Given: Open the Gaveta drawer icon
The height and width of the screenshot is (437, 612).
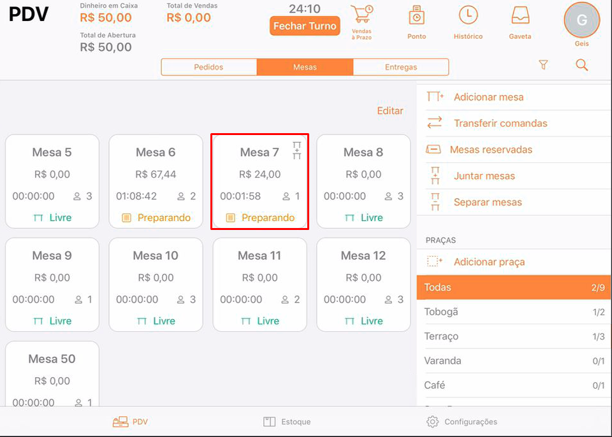Looking at the screenshot, I should pos(520,15).
